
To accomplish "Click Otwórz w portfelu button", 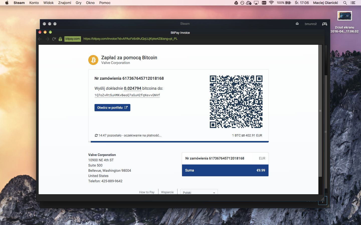I will 112,107.
